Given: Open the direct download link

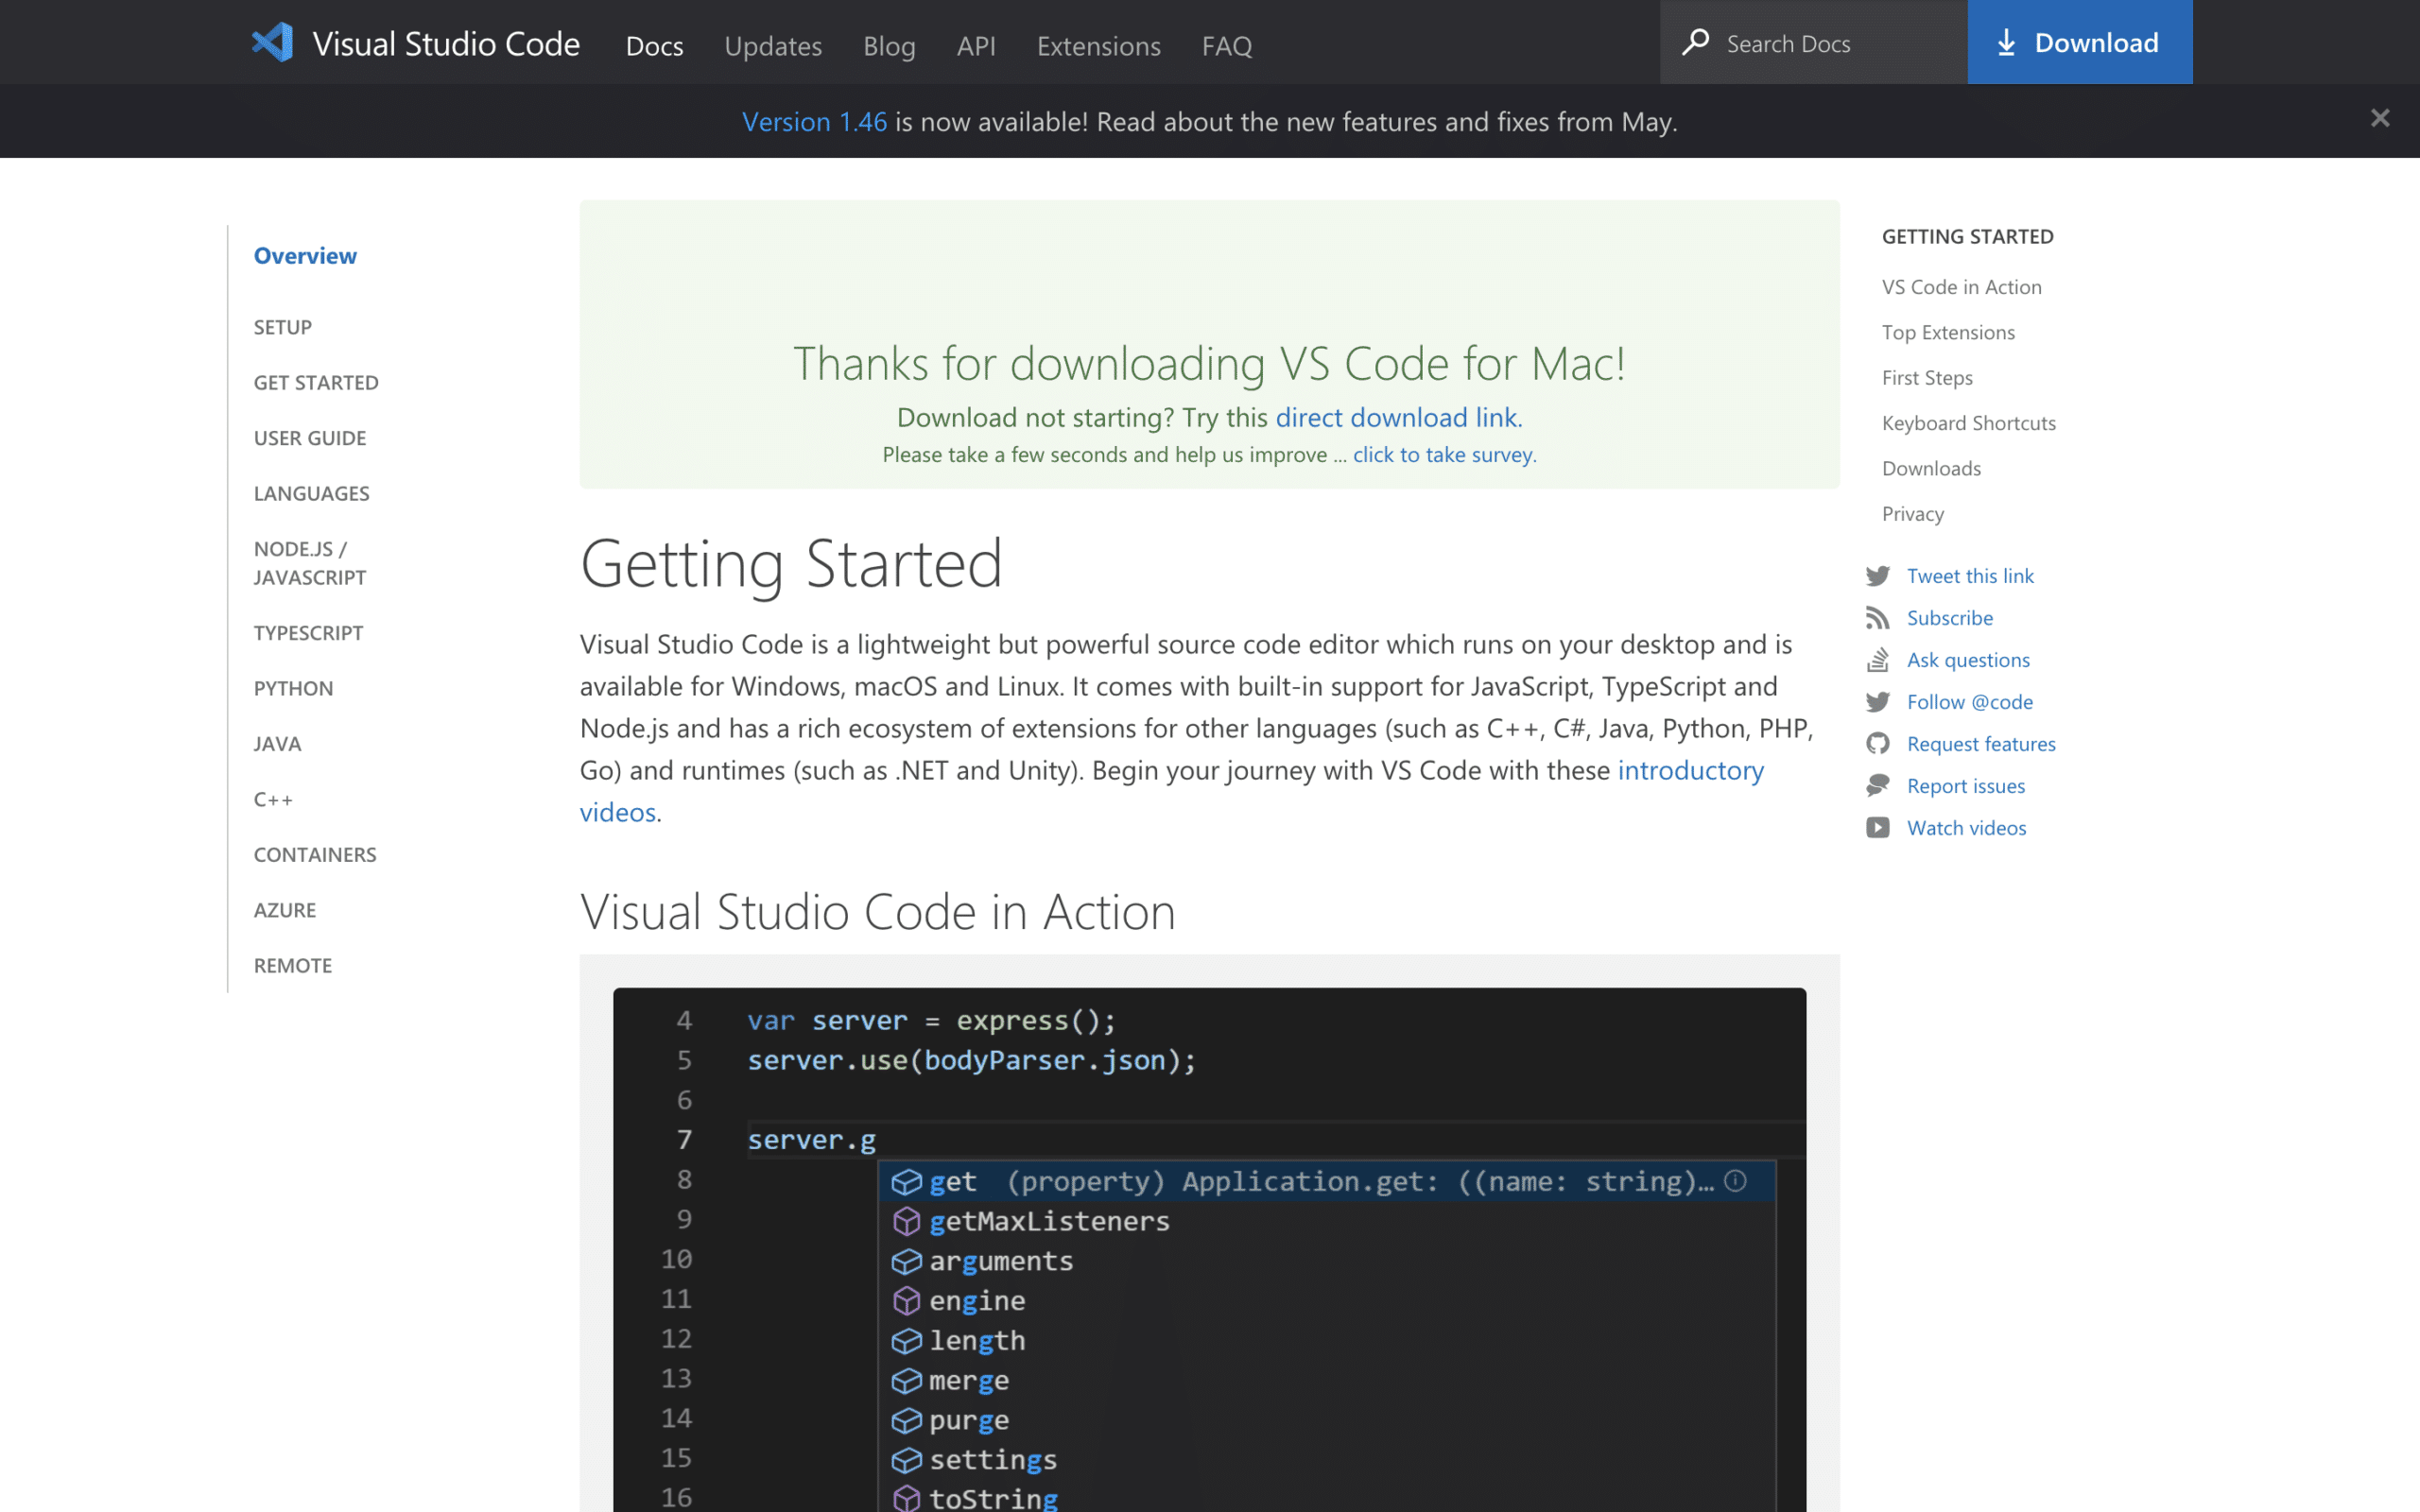Looking at the screenshot, I should point(1394,417).
